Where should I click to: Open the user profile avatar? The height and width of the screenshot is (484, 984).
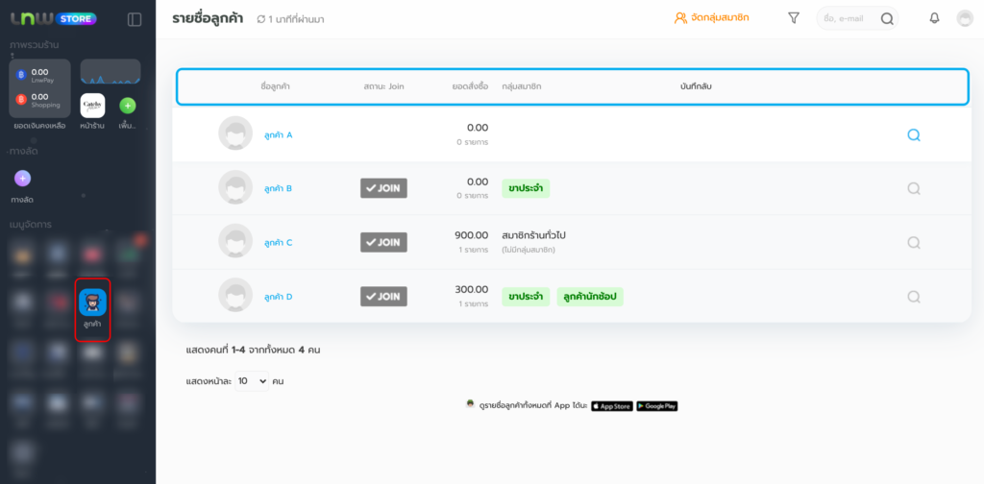[x=965, y=18]
